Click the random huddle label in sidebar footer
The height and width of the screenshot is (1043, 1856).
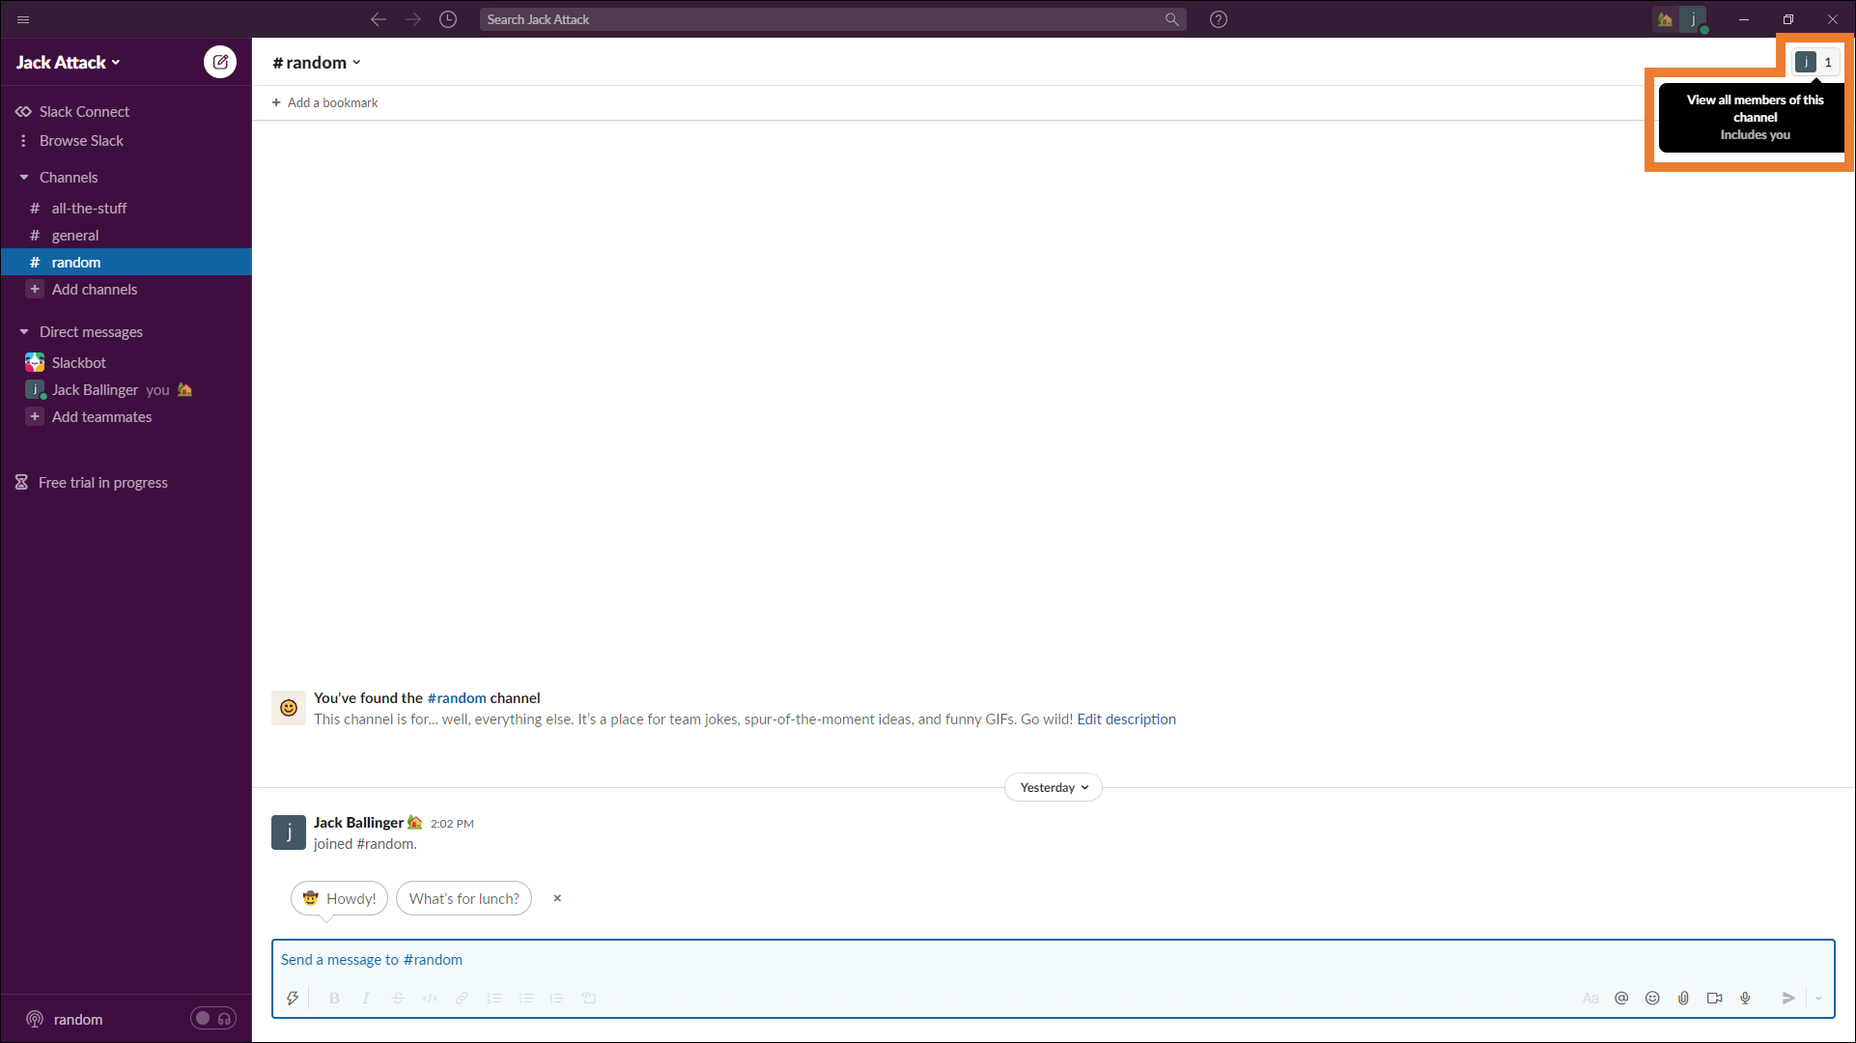(x=78, y=1020)
